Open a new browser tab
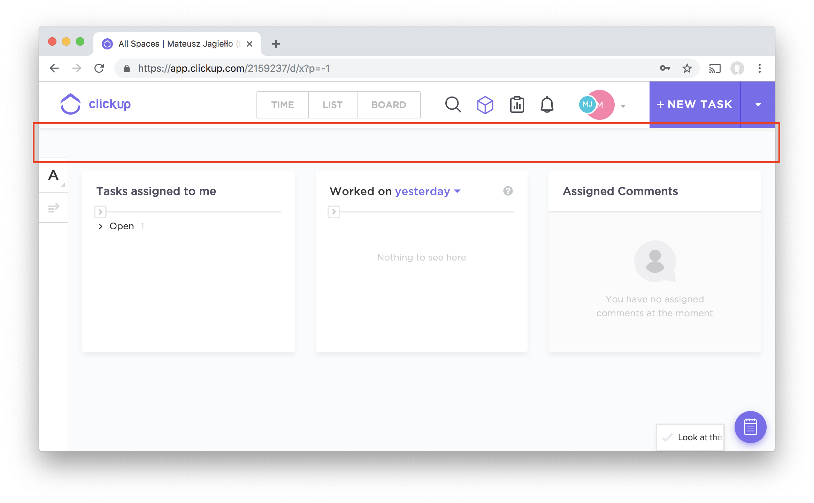814x503 pixels. [276, 44]
